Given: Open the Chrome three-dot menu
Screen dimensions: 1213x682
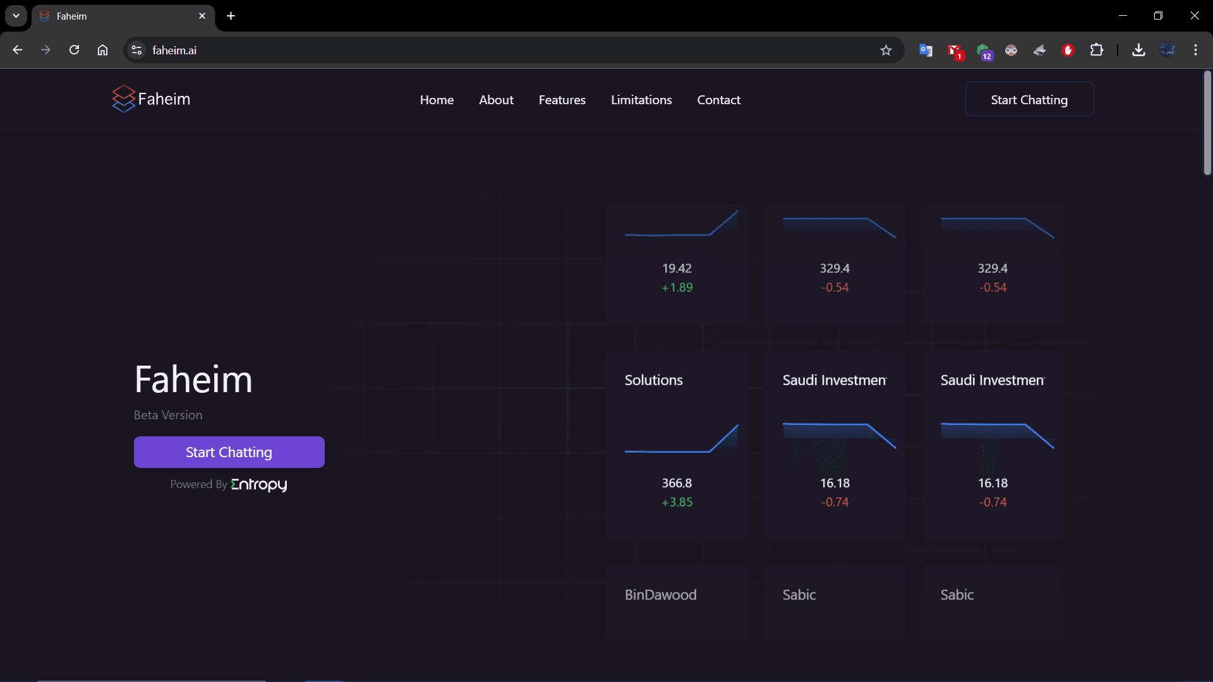Looking at the screenshot, I should tap(1195, 50).
